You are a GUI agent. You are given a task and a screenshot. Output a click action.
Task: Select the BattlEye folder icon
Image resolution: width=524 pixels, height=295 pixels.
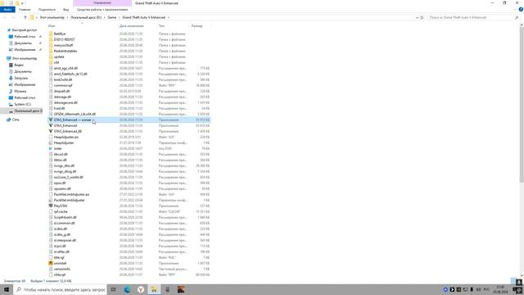point(51,34)
